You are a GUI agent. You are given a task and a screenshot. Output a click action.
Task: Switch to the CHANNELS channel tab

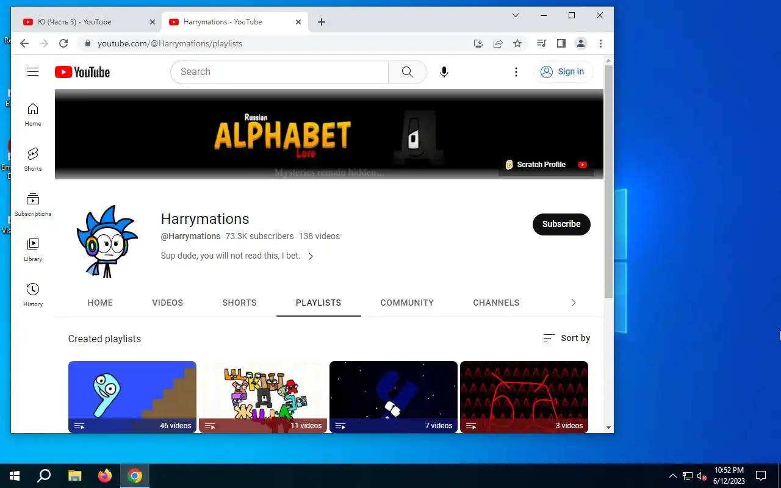coord(496,303)
